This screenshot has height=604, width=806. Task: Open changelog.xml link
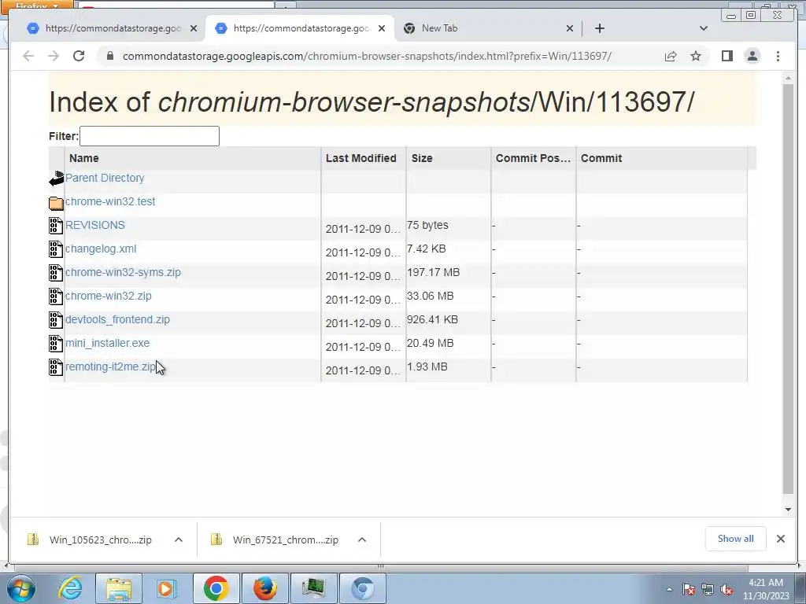pos(101,249)
